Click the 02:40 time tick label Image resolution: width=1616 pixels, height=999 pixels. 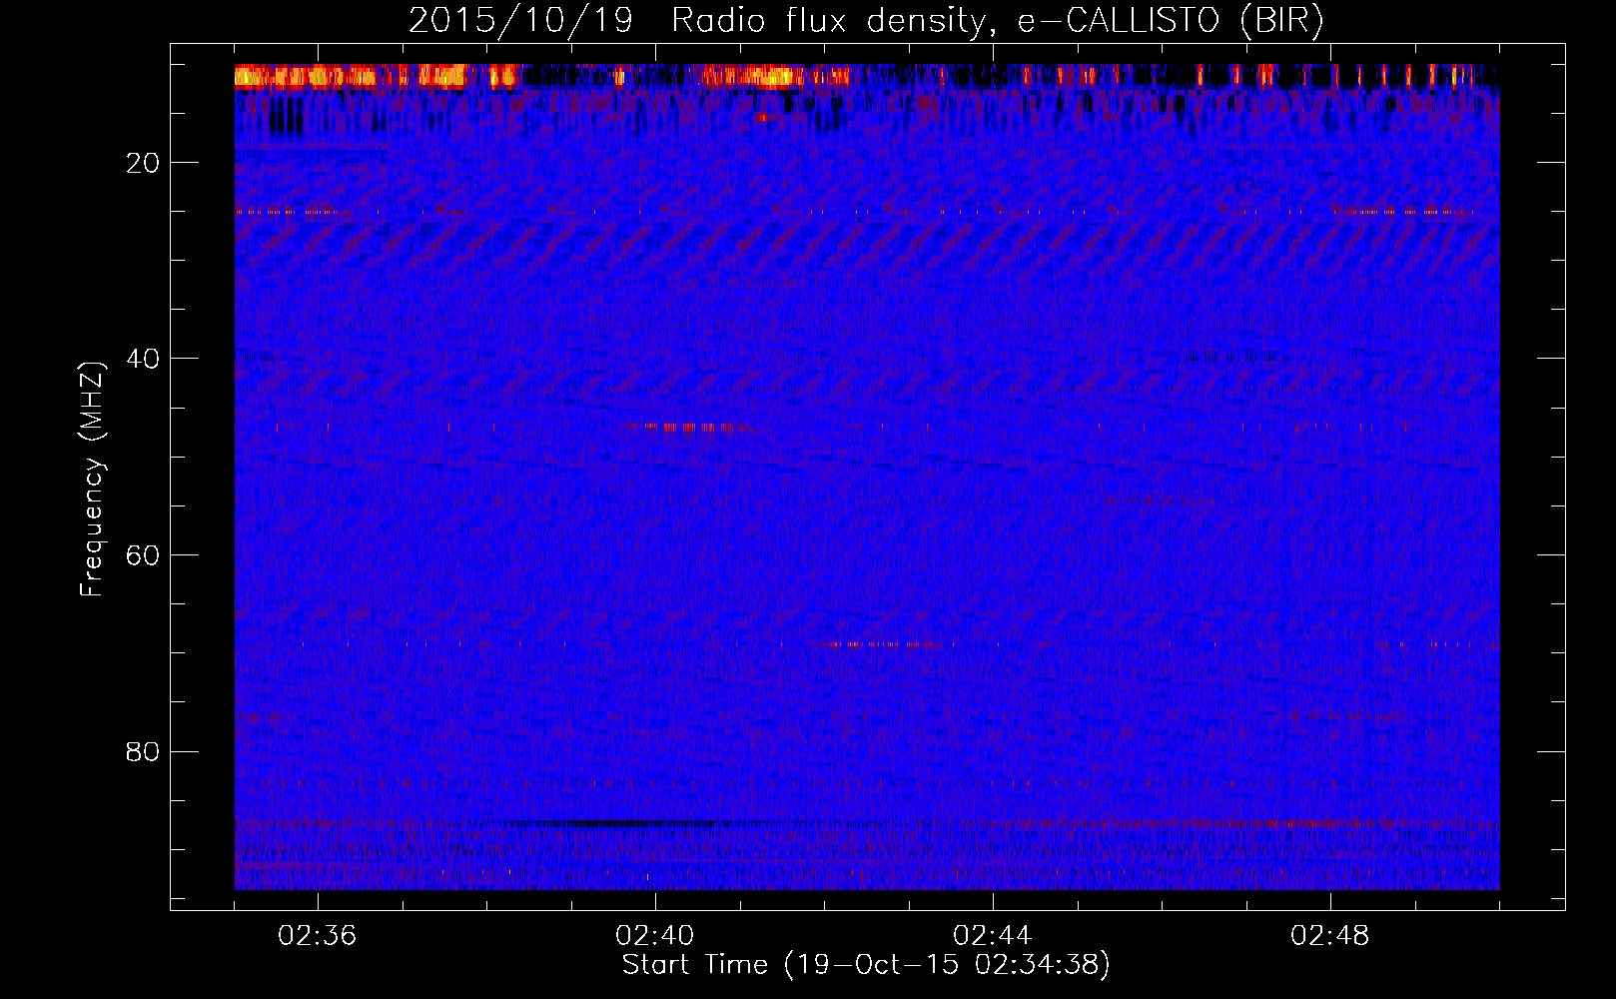point(655,936)
